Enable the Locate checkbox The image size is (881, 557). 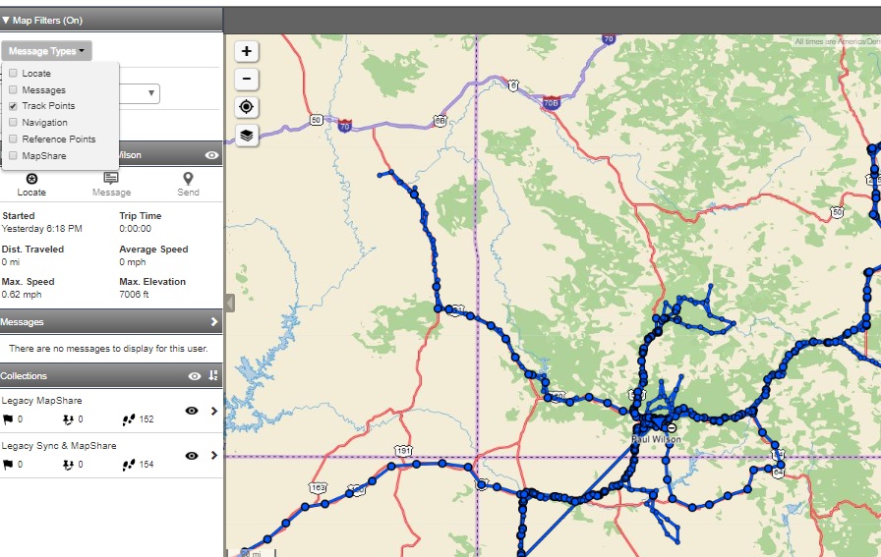13,74
